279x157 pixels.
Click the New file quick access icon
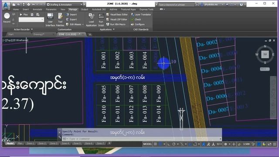click(14, 4)
